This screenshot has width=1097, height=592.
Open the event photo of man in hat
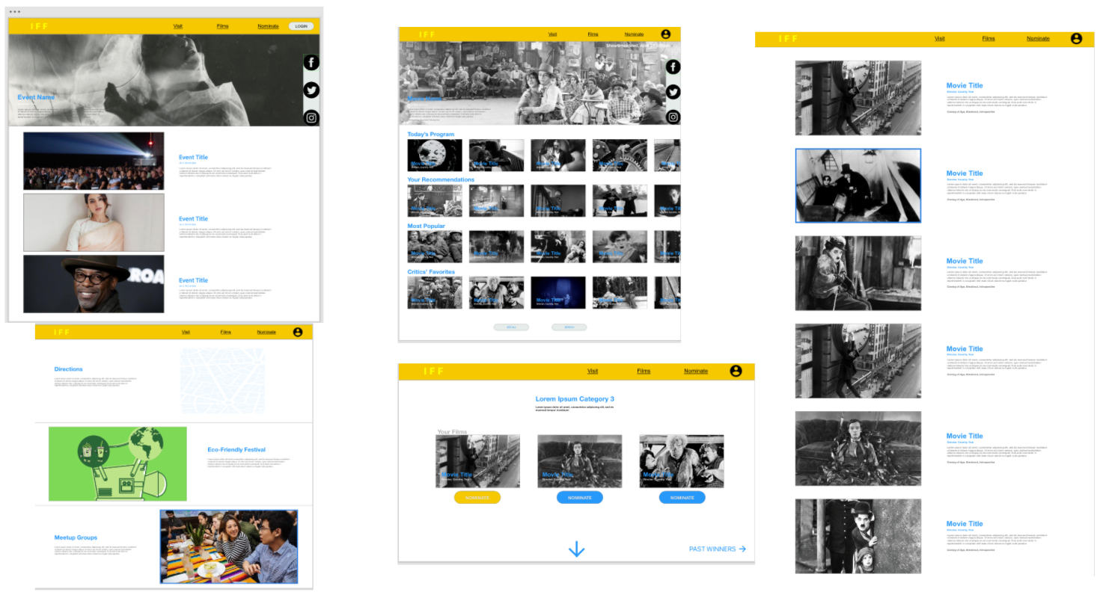tap(94, 284)
